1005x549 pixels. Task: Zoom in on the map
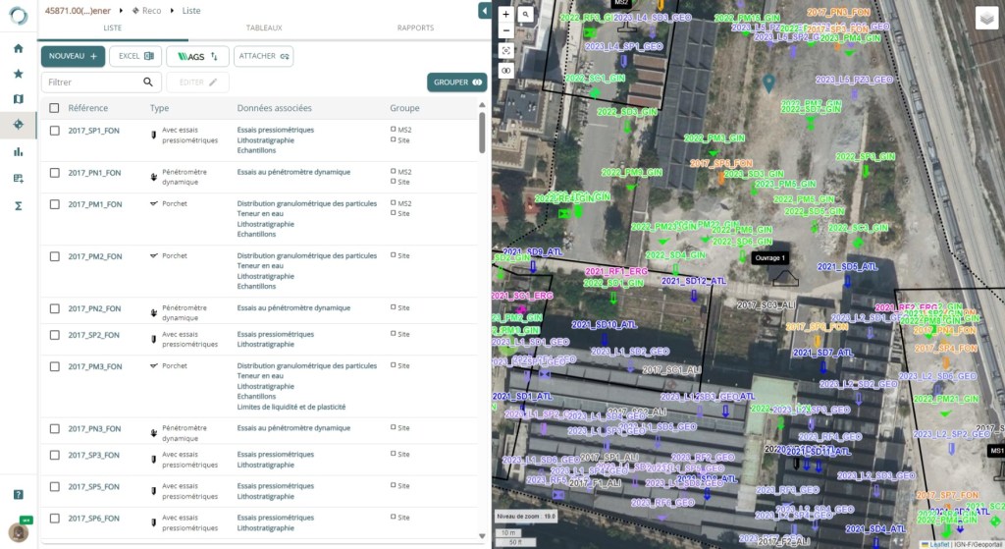click(505, 15)
